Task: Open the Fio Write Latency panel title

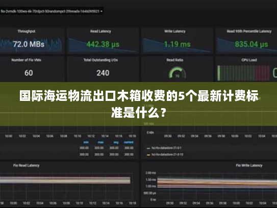Action: pyautogui.click(x=249, y=166)
